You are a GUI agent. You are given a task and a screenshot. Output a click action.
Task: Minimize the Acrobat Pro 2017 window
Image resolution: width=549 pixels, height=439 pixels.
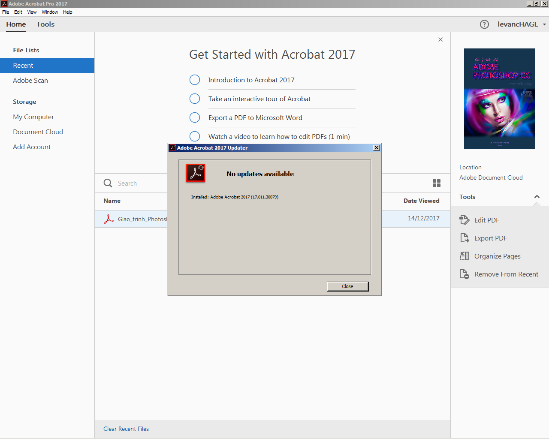point(530,4)
